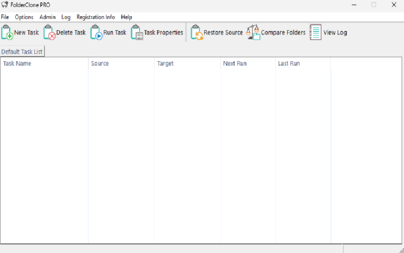This screenshot has width=404, height=253.
Task: Sort by the Task Name column header
Action: coord(44,64)
